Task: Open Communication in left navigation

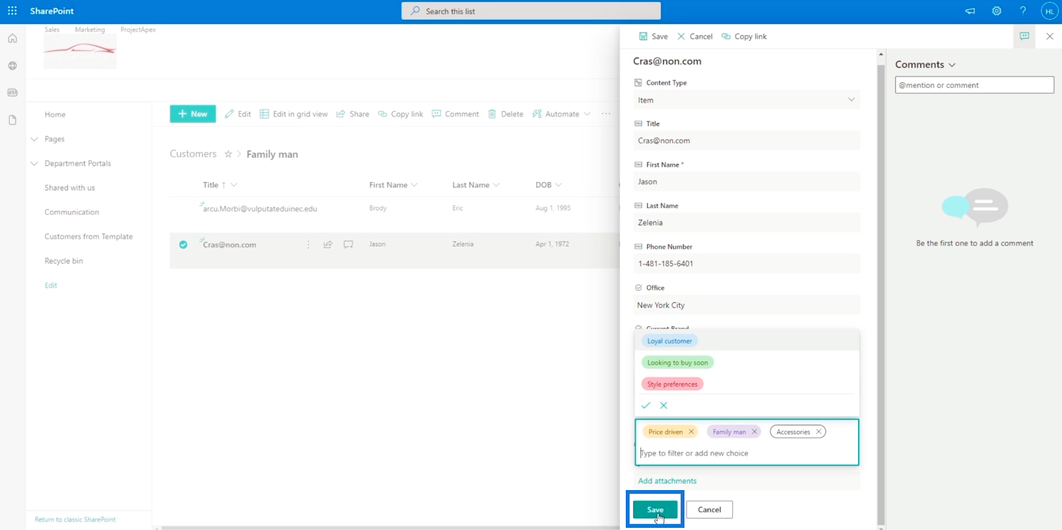Action: pyautogui.click(x=72, y=213)
